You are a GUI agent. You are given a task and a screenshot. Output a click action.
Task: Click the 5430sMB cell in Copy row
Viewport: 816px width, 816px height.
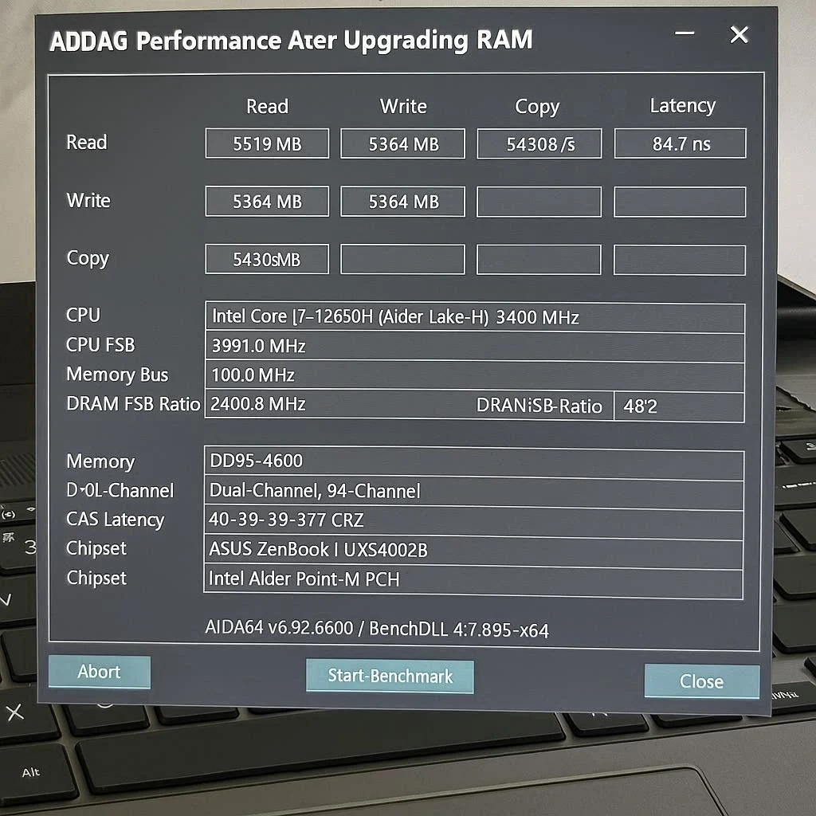point(267,260)
